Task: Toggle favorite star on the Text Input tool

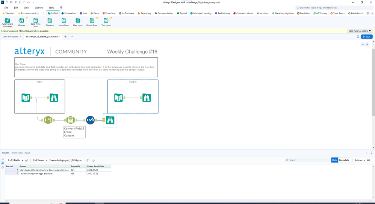Action: (111, 18)
